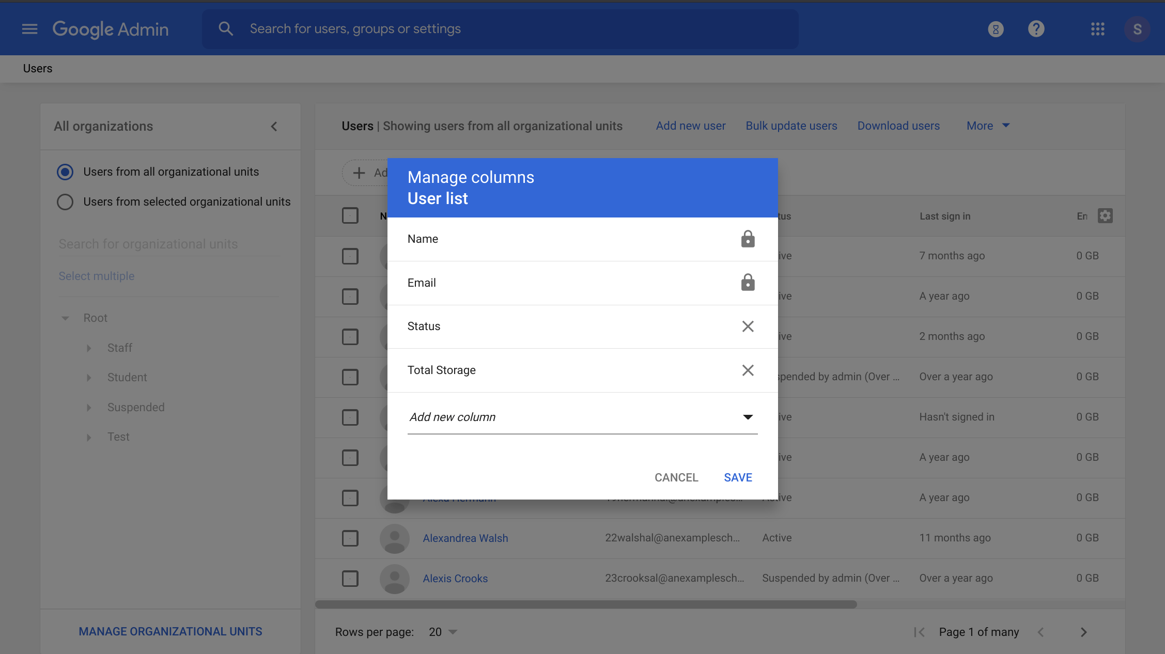Check the select-all users checkbox
This screenshot has width=1165, height=654.
coord(350,215)
